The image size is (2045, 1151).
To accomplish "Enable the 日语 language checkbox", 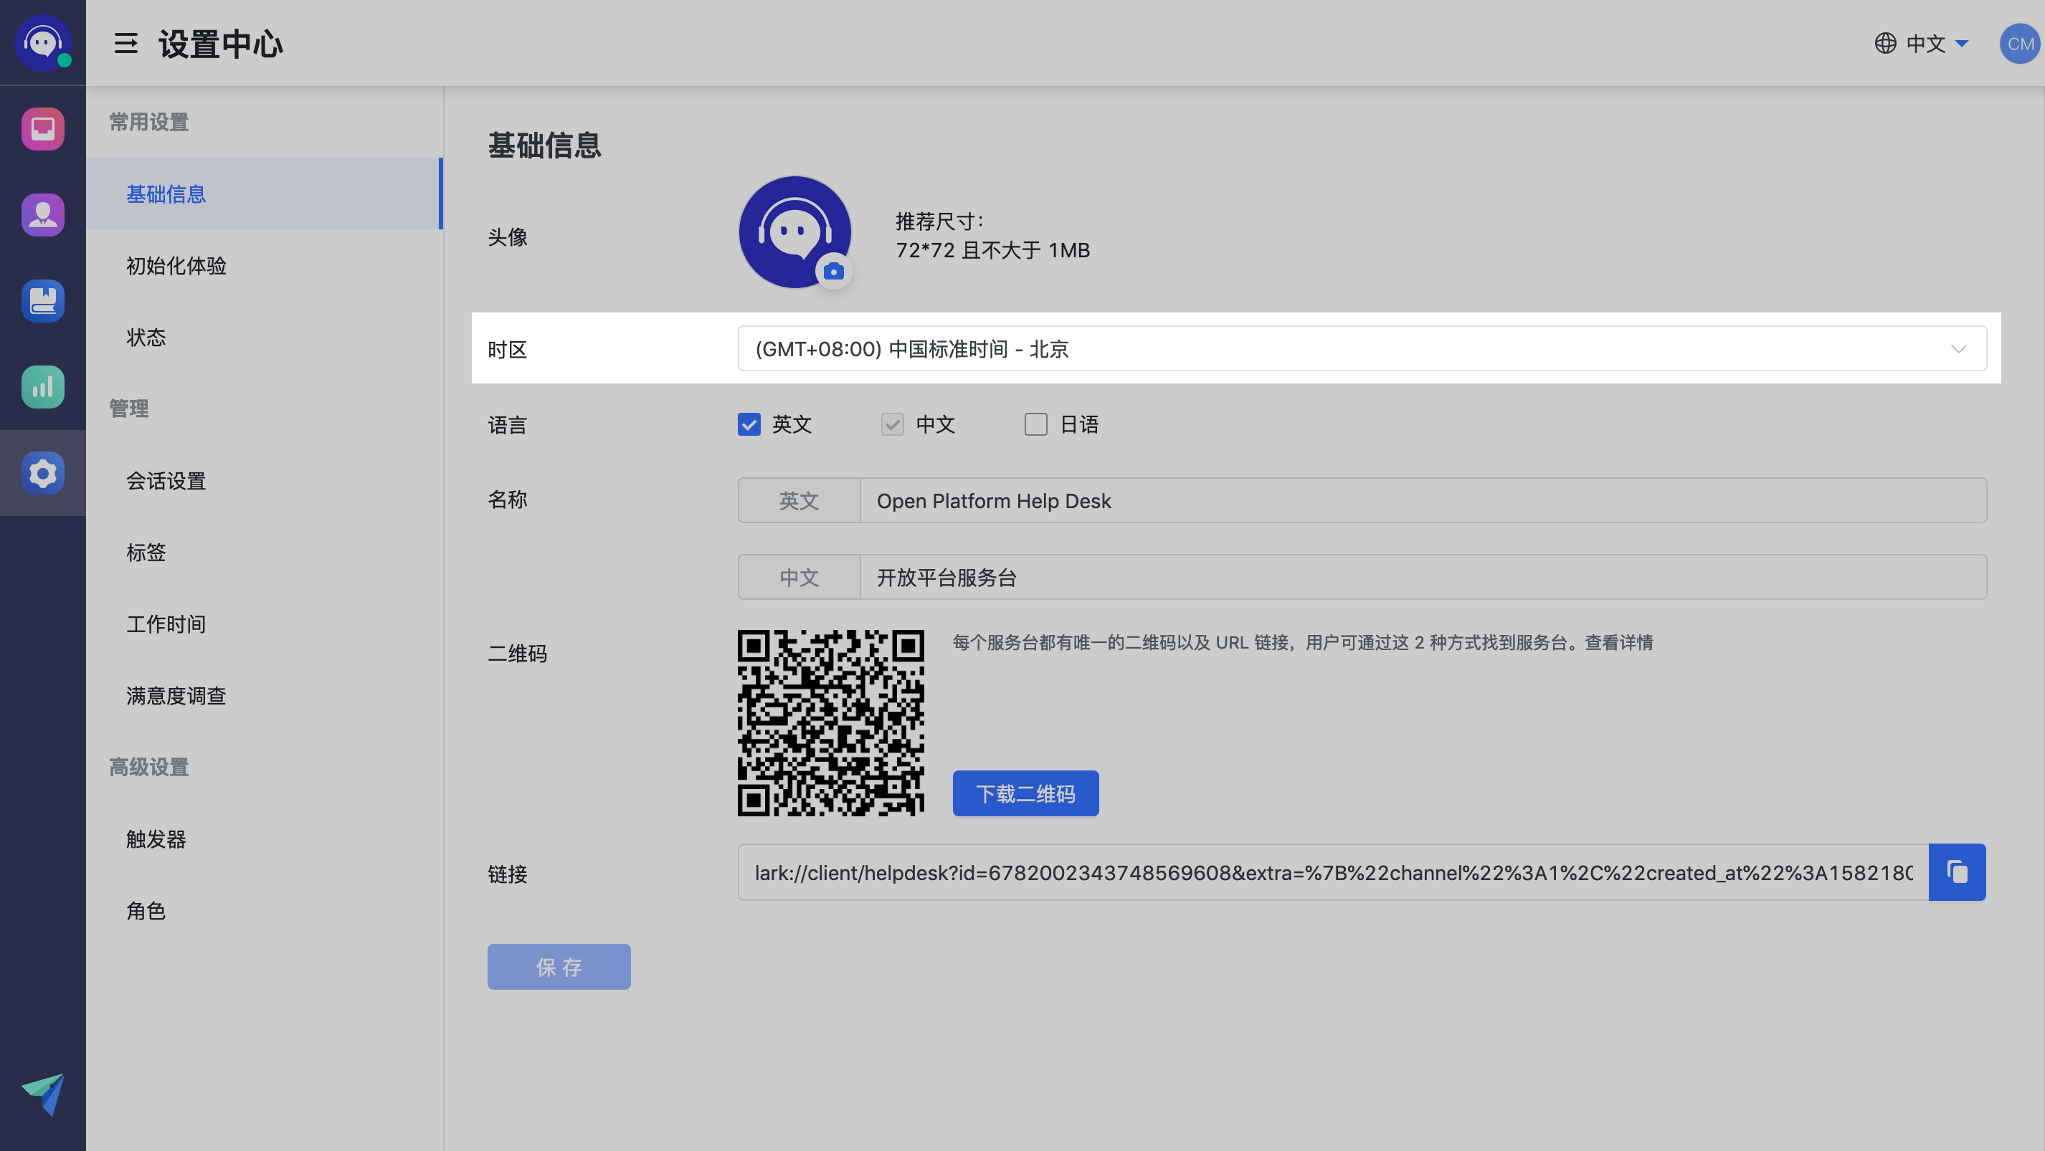I will point(1036,424).
